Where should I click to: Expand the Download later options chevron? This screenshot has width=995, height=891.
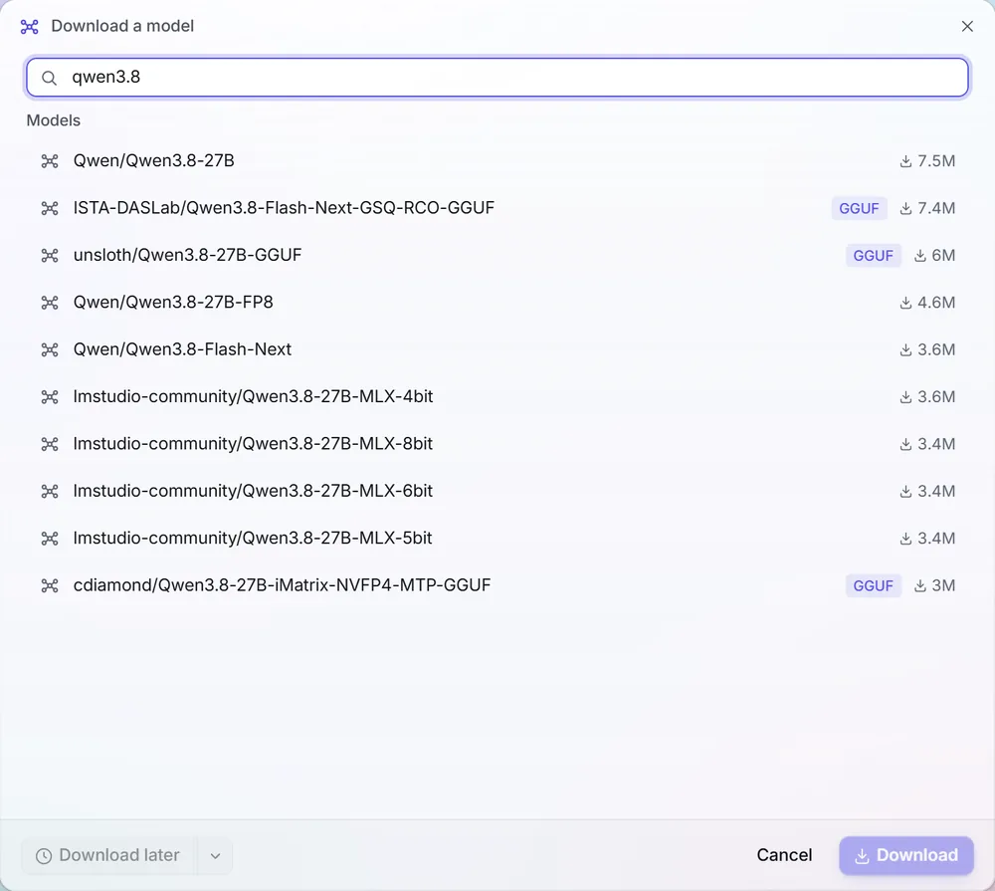coord(215,856)
